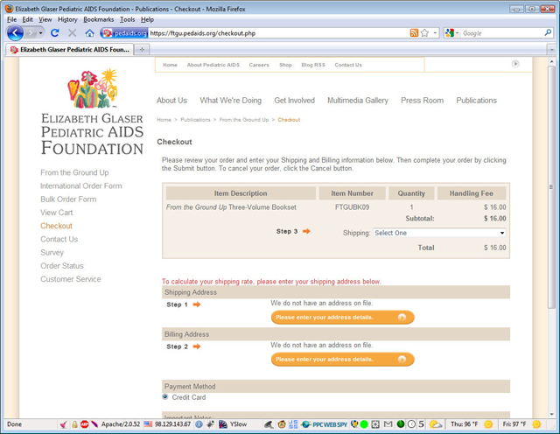Open the International Order Form link
Viewport: 560px width, 434px height.
click(81, 186)
